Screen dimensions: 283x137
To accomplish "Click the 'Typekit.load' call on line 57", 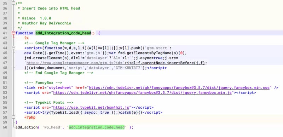I will click(65, 113).
